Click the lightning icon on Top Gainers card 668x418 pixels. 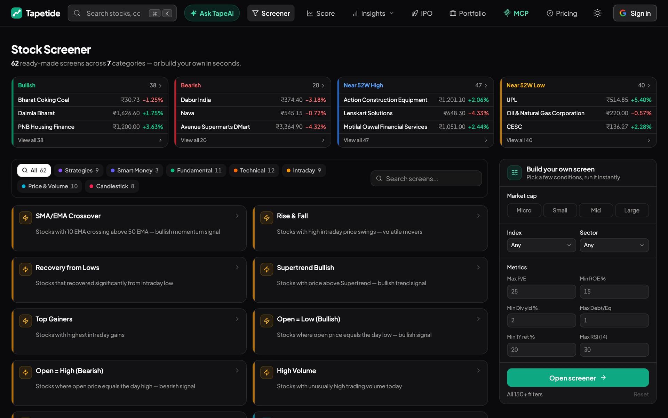click(x=25, y=321)
